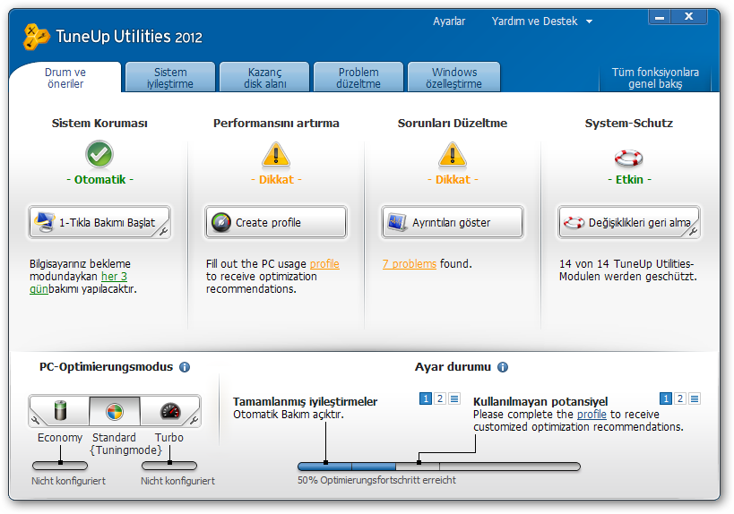This screenshot has height=514, width=734.
Task: Open settings wrench on 1-Tıkla Bakımı Başlat button
Action: [x=163, y=231]
